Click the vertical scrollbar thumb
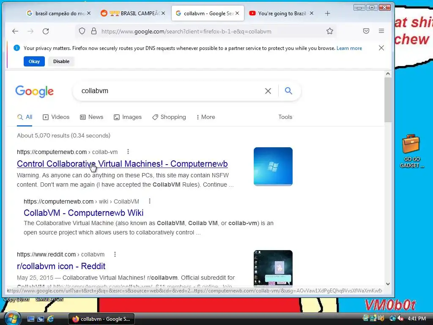Image resolution: width=433 pixels, height=325 pixels. (388, 99)
